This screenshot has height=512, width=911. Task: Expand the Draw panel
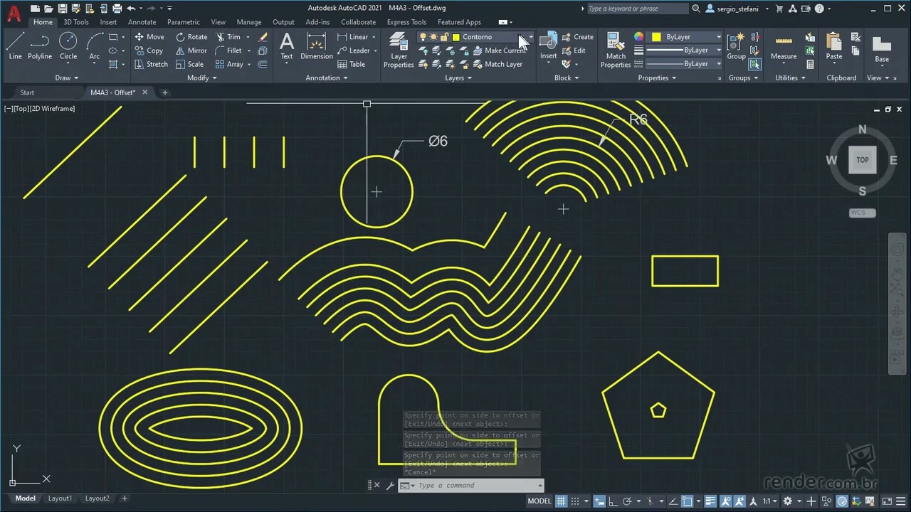tap(67, 78)
